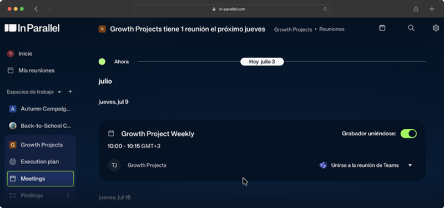Click the Microsoft Teams icon
444x208 pixels.
[323, 165]
